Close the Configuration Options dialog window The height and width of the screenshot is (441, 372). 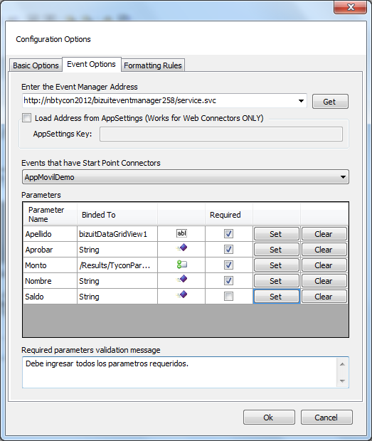tap(351, 7)
